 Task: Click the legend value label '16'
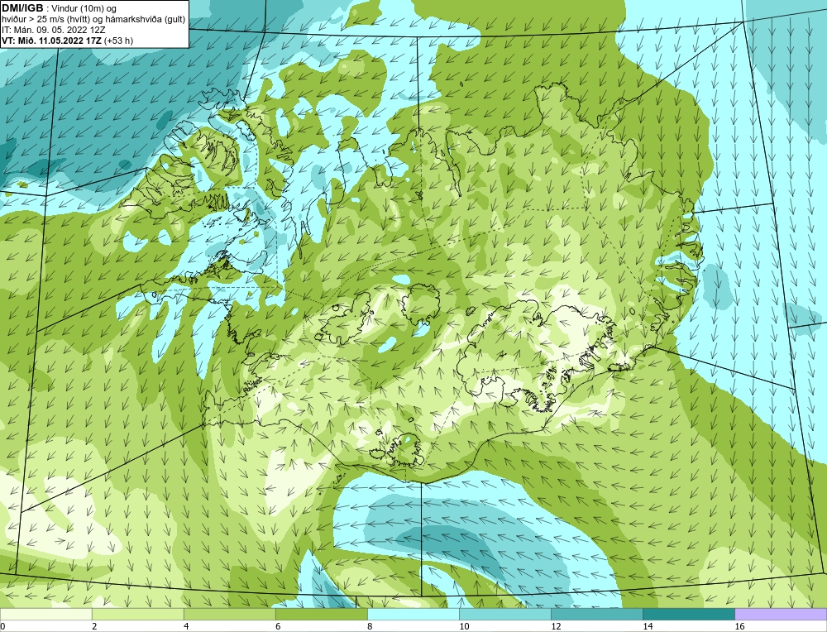pos(739,626)
